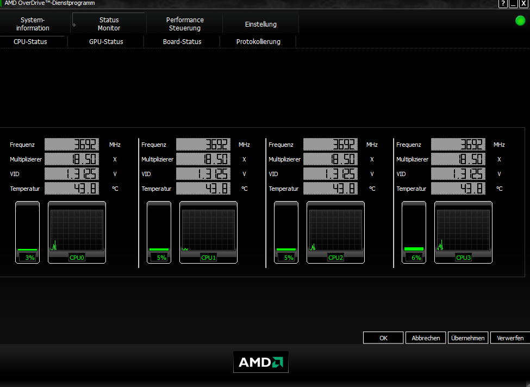This screenshot has width=530, height=387.
Task: Click the CPU1 Multiplizierer value 18.50
Action: (x=203, y=159)
